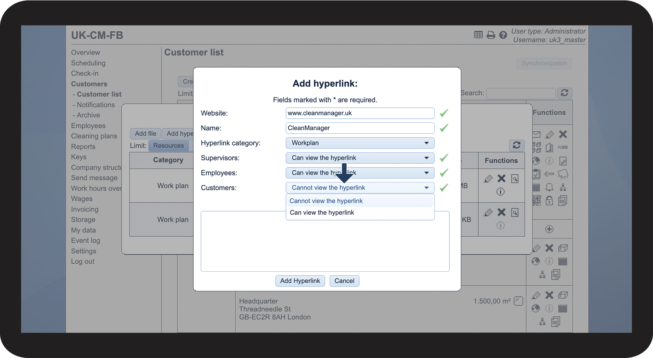Click the documents icon beside the open padlock
The height and width of the screenshot is (358, 653).
tap(563, 201)
